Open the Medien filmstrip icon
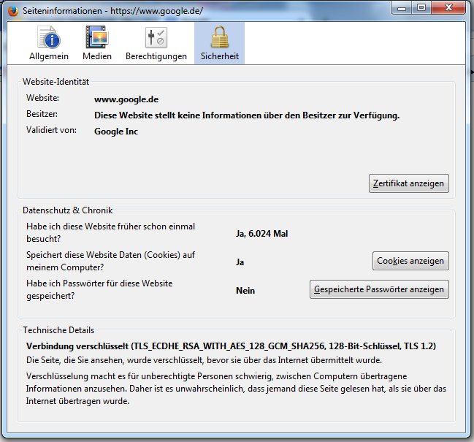Image resolution: width=474 pixels, height=442 pixels. click(x=96, y=37)
